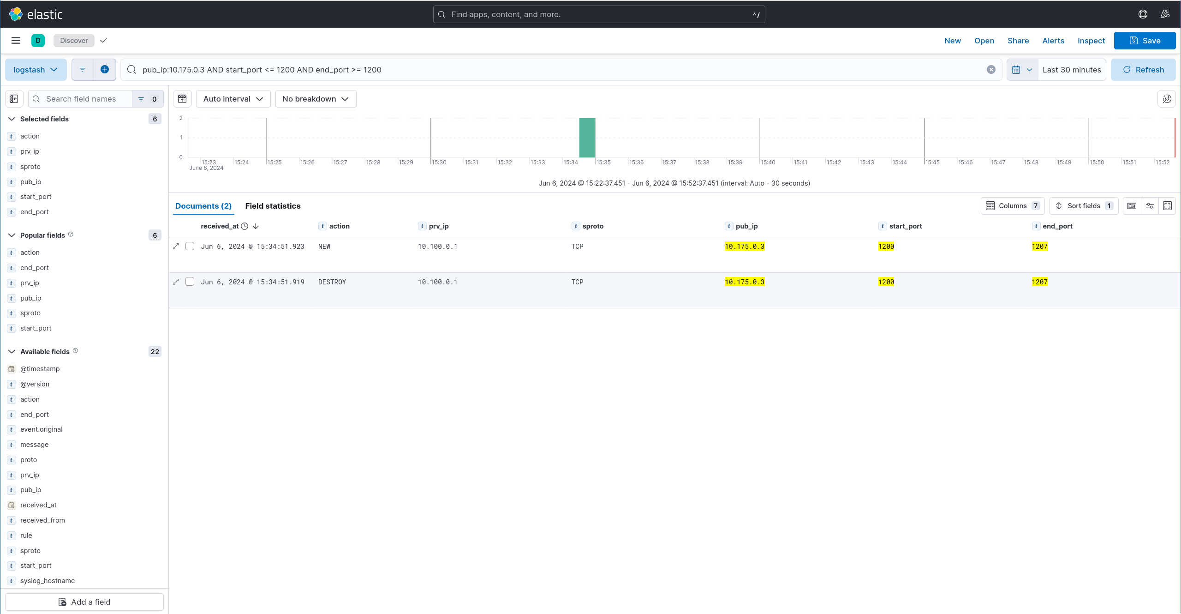The image size is (1181, 614).
Task: Collapse the Selected fields section
Action: (12, 119)
